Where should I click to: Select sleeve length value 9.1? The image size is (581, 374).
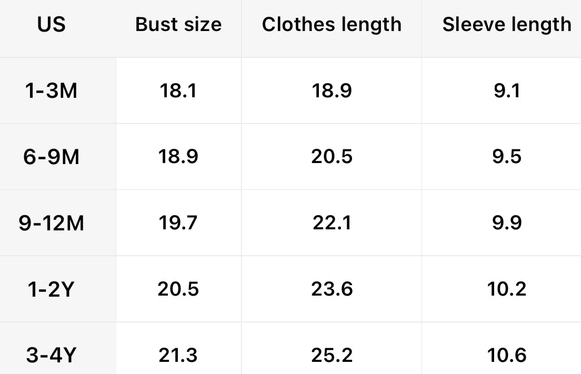click(x=507, y=91)
